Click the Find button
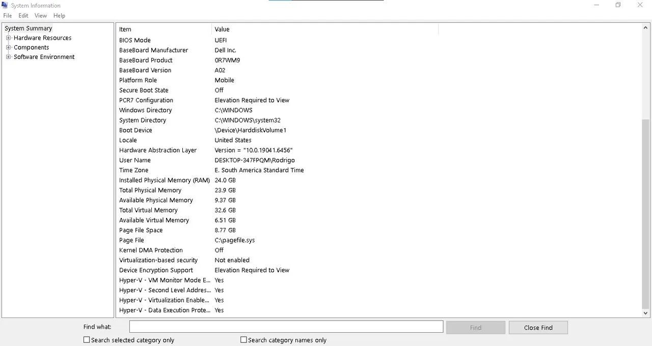The height and width of the screenshot is (346, 652). (476, 328)
